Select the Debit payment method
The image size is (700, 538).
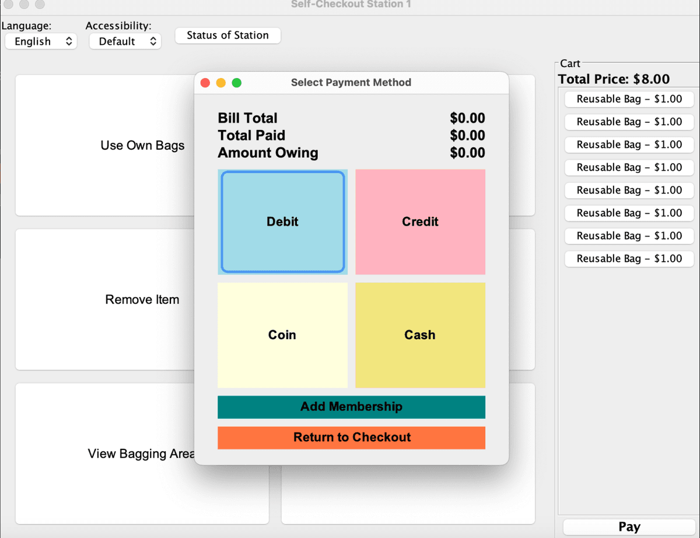282,221
